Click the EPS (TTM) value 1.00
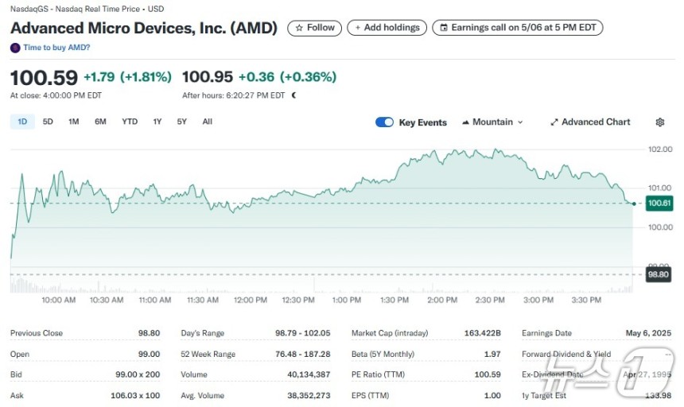The width and height of the screenshot is (684, 407). (x=492, y=396)
